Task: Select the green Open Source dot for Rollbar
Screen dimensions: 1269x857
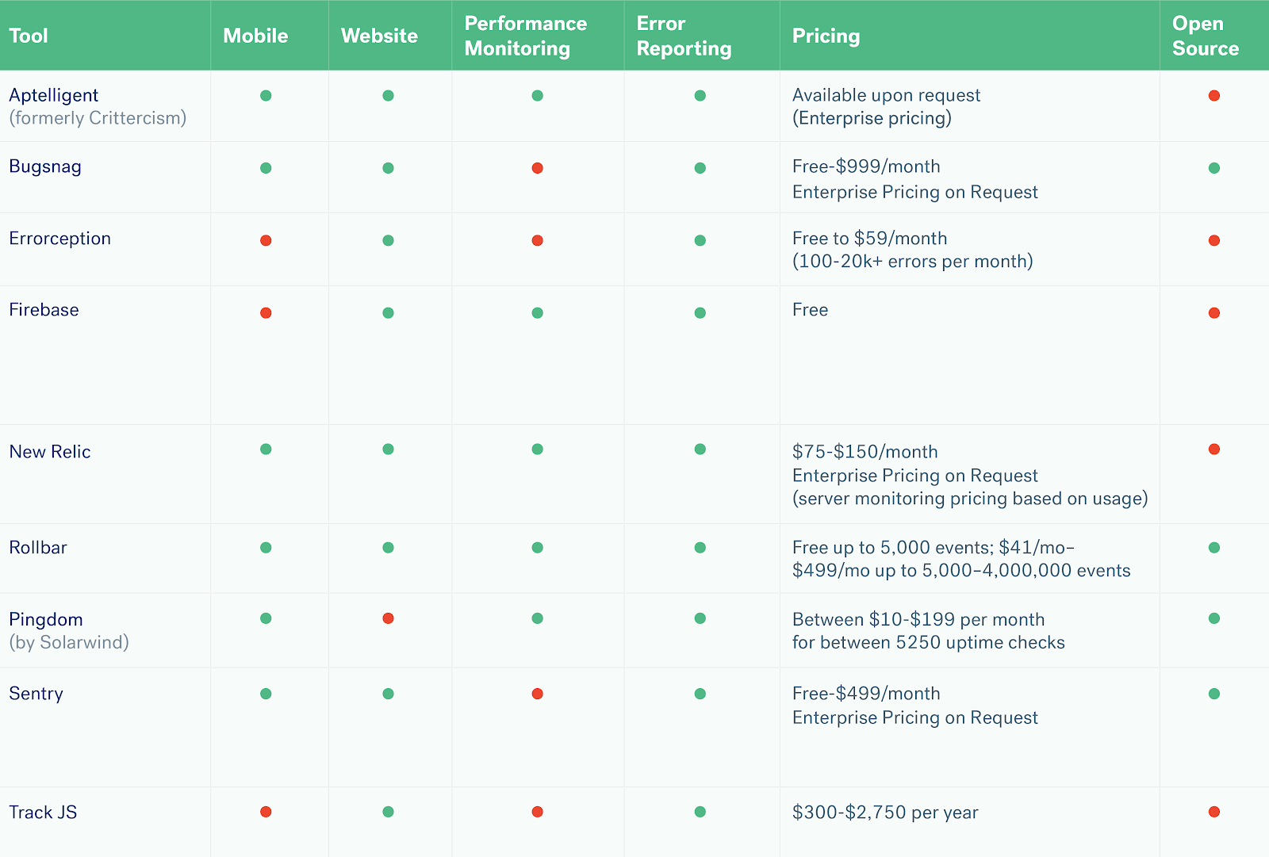Action: pyautogui.click(x=1213, y=546)
